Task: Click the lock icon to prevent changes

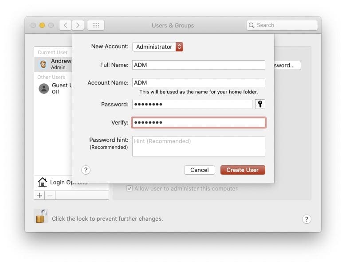Action: tap(41, 216)
